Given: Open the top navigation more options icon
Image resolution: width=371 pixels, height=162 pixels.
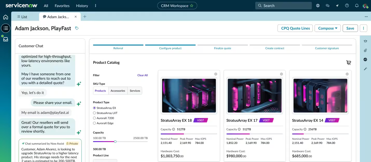Looking at the screenshot, I should coord(96,6).
